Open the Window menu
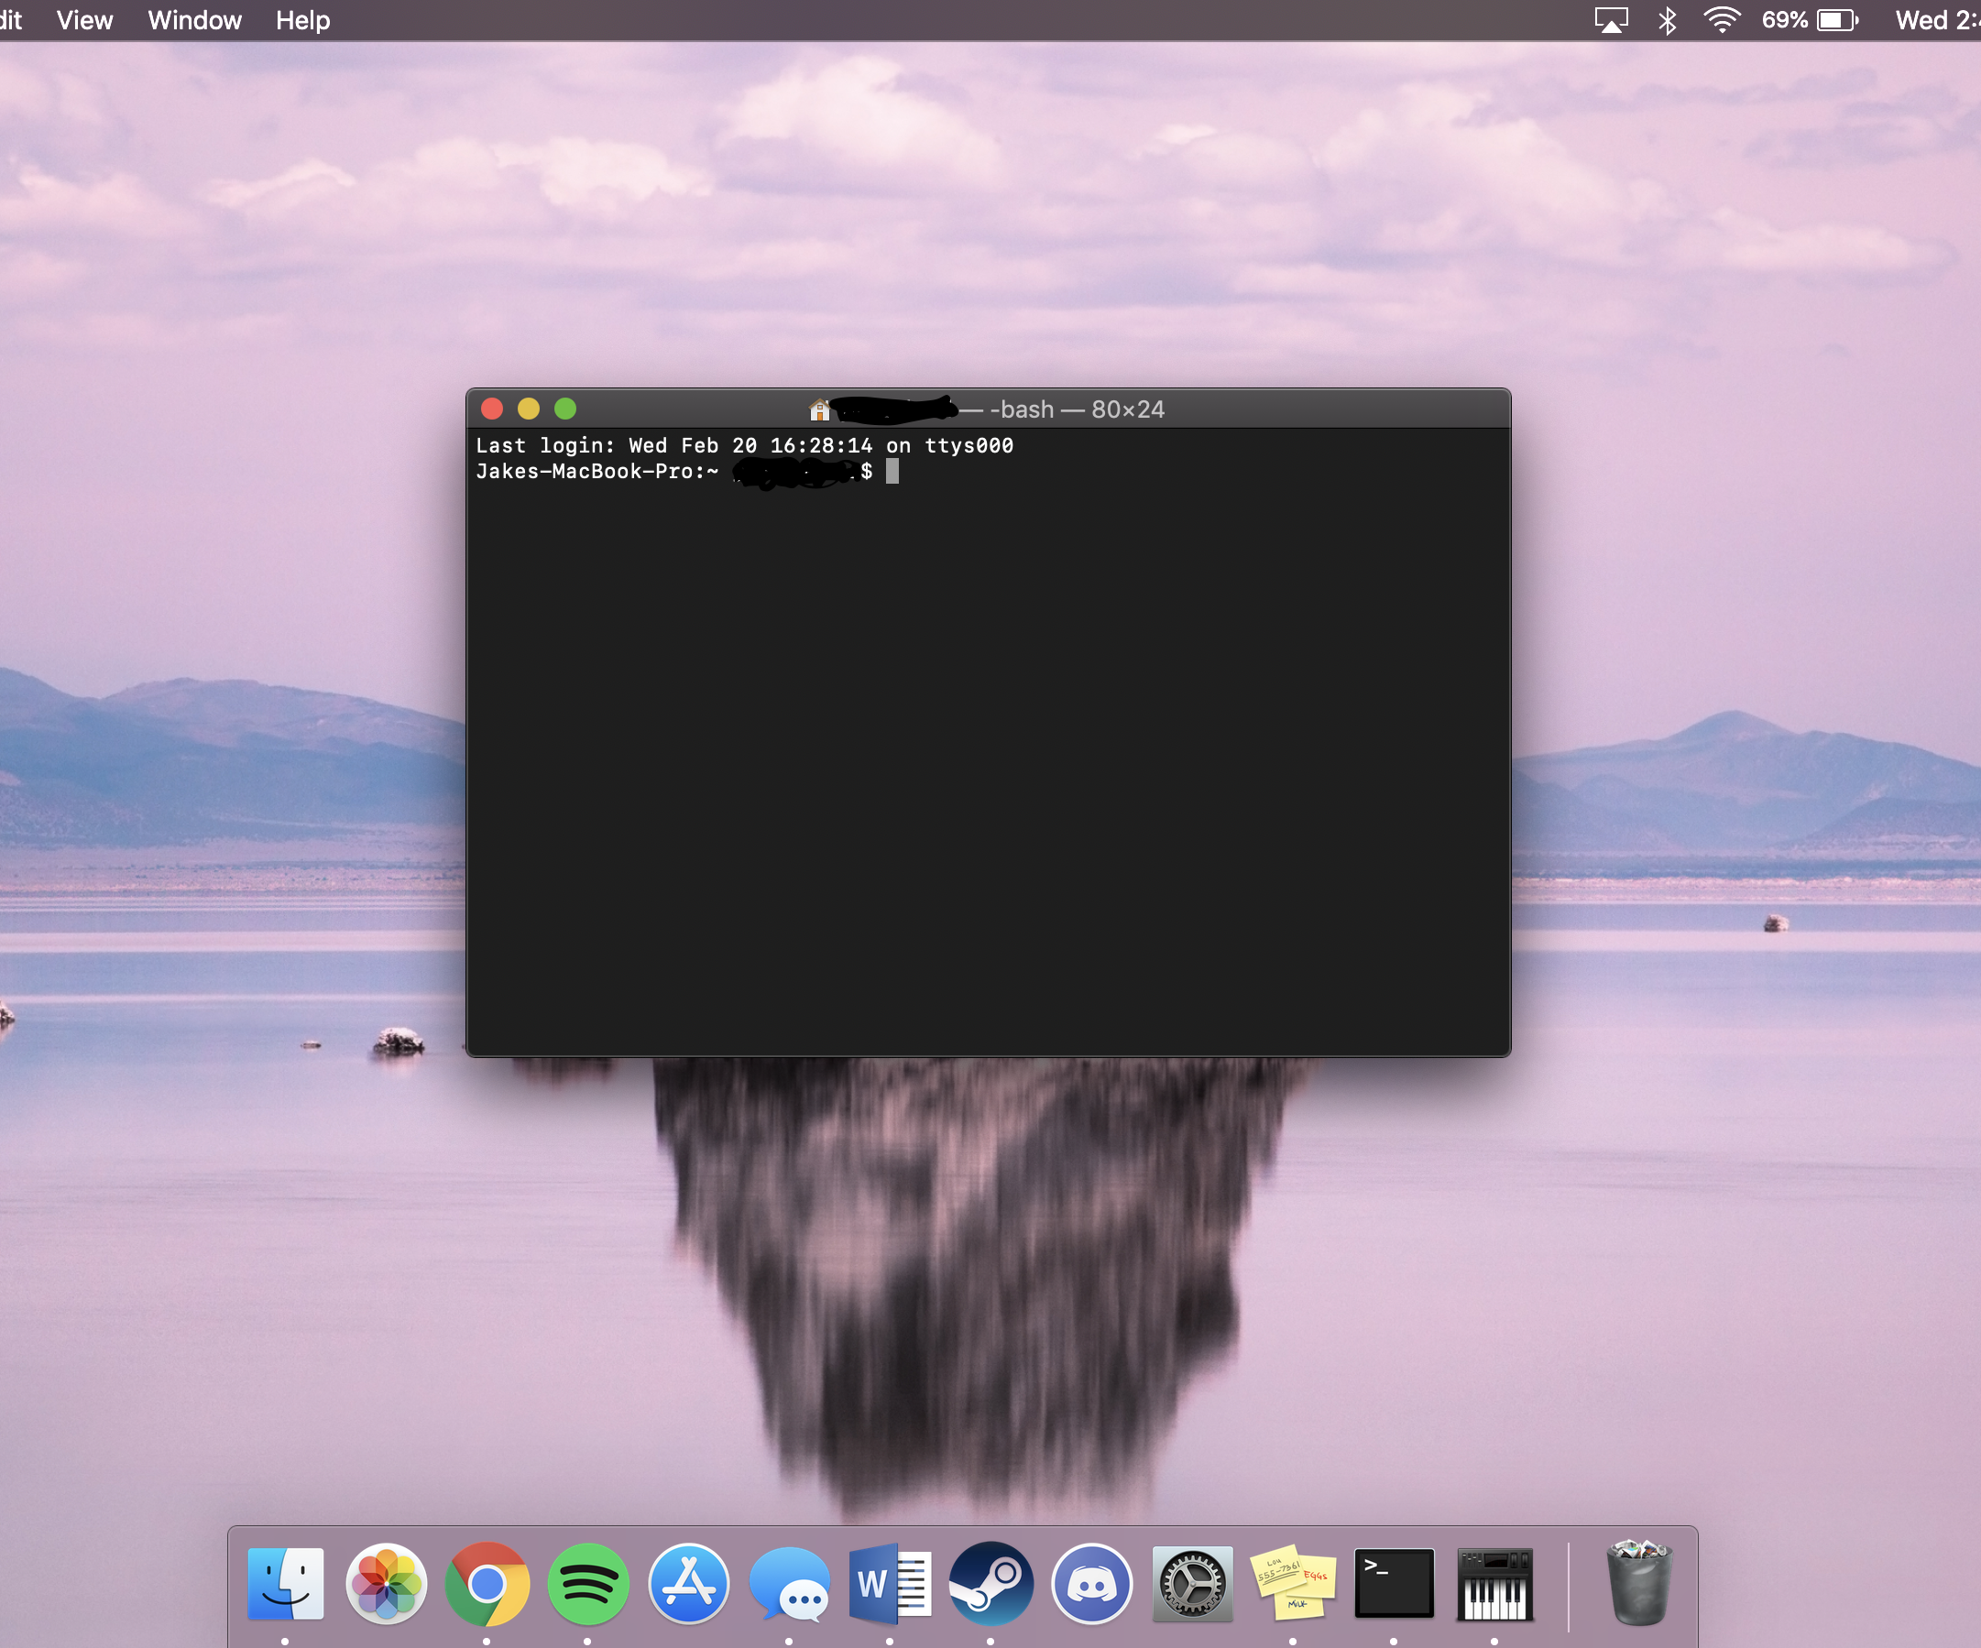Screen dimensions: 1981x1648 pyautogui.click(x=194, y=19)
